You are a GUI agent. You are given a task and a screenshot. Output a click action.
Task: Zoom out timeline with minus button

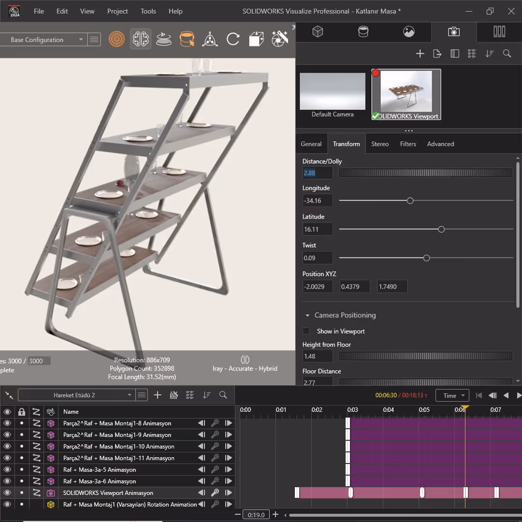coord(238,514)
